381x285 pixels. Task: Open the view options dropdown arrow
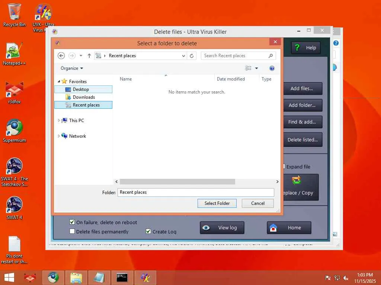tap(257, 68)
